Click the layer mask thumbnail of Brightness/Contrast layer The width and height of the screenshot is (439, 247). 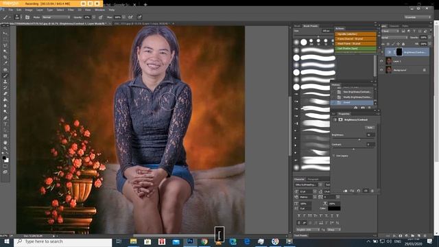tap(399, 52)
